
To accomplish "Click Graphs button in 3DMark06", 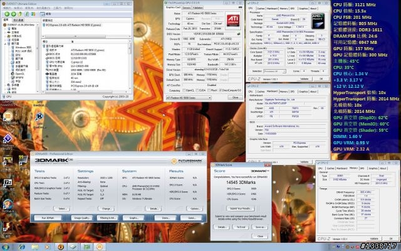I will click(x=134, y=218).
